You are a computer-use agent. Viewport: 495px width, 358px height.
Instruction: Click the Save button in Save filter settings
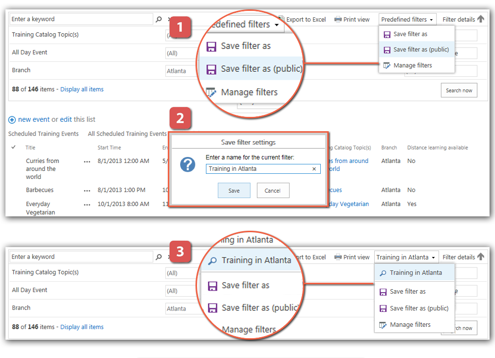[x=234, y=191]
